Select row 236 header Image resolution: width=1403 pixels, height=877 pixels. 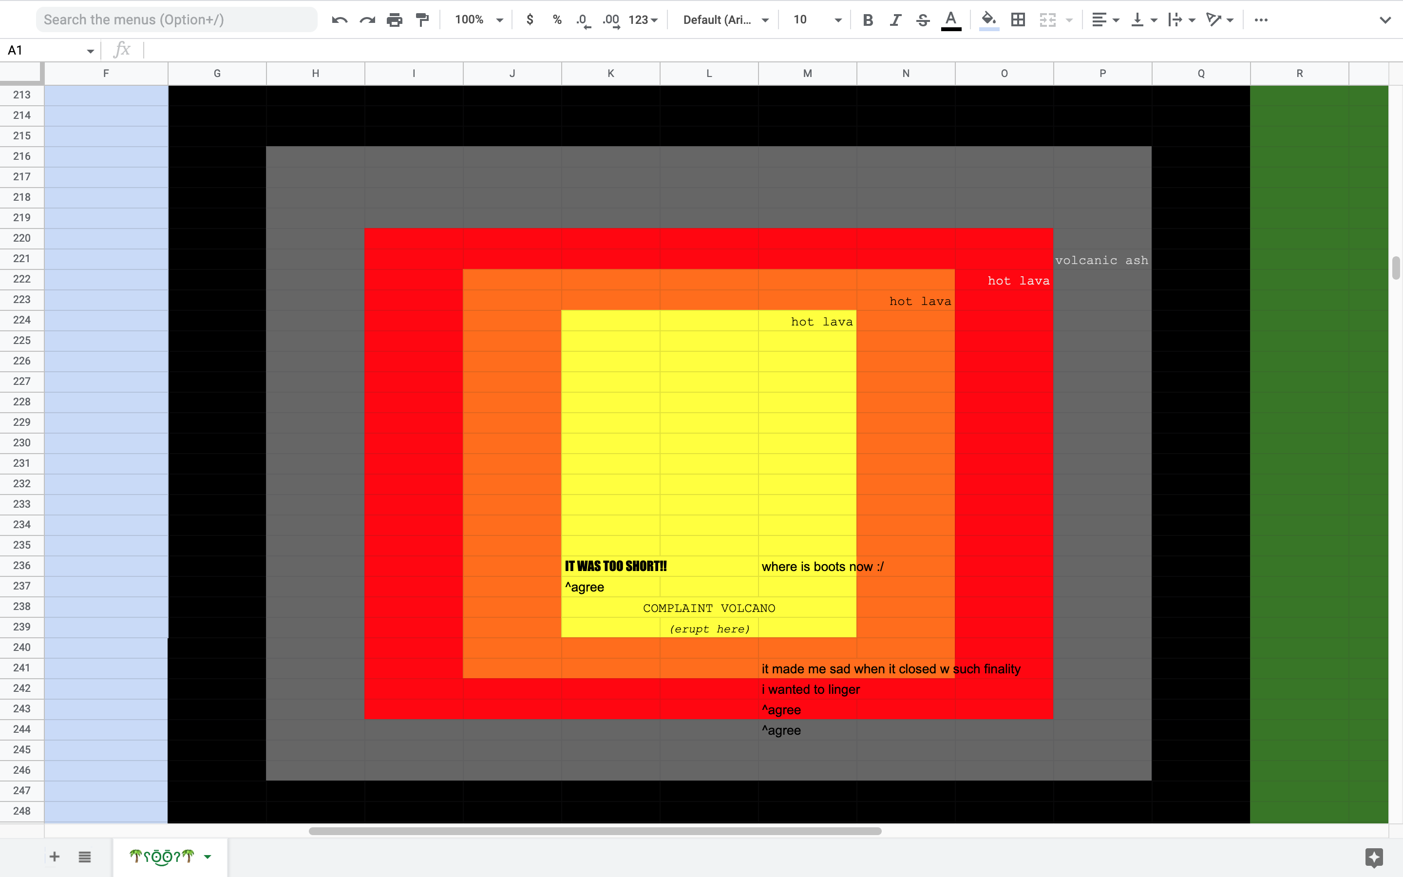pos(22,566)
